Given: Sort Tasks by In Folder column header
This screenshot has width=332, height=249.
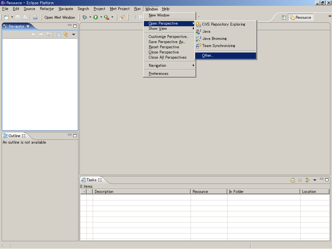Looking at the screenshot, I should (264, 192).
